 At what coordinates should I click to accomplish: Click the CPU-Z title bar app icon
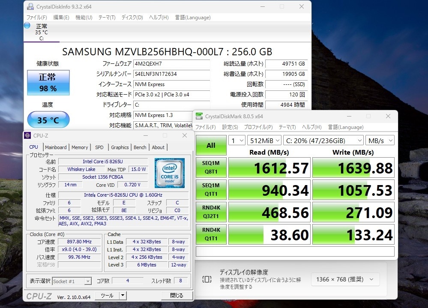click(27, 135)
